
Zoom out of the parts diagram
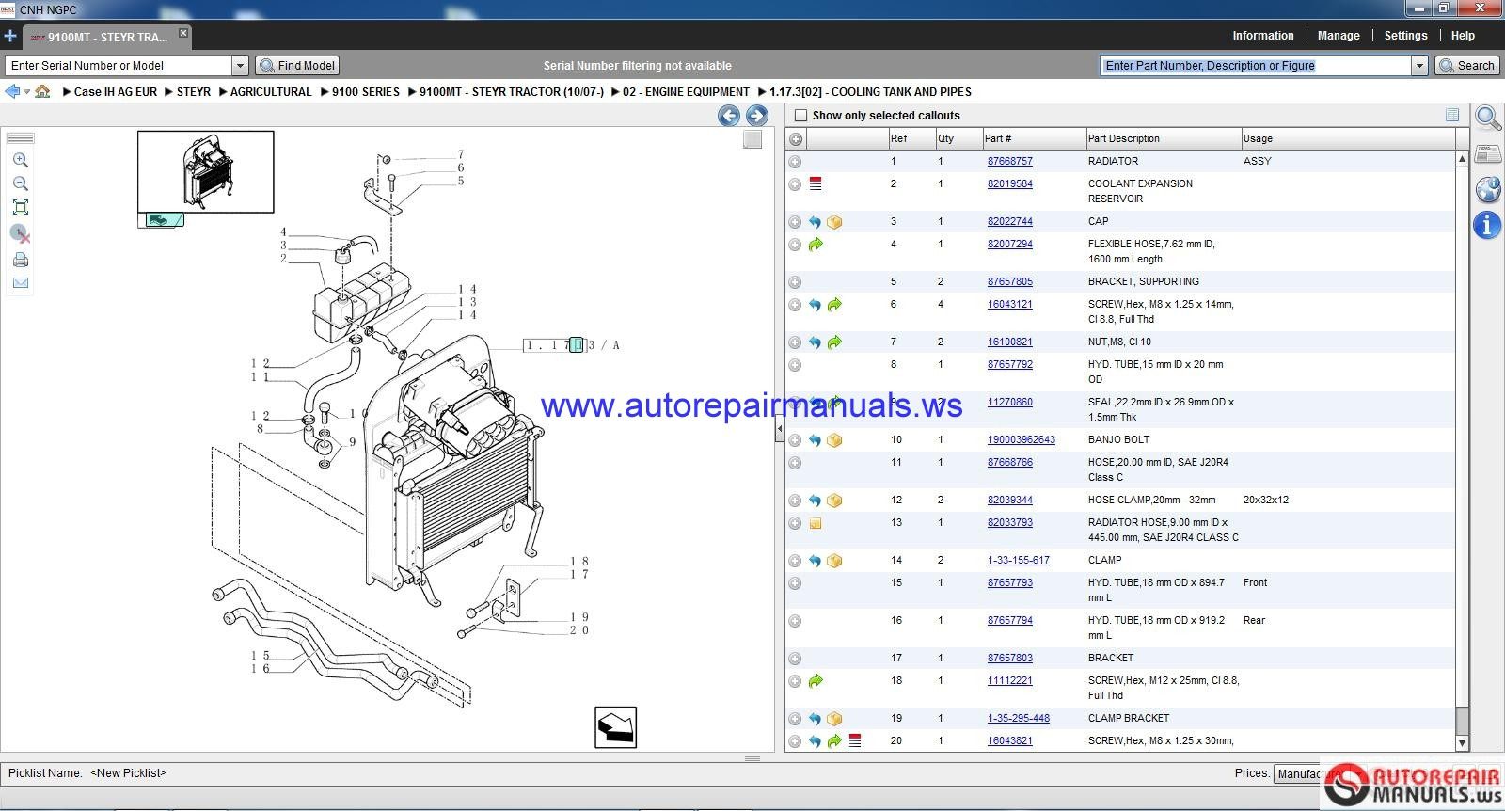21,183
